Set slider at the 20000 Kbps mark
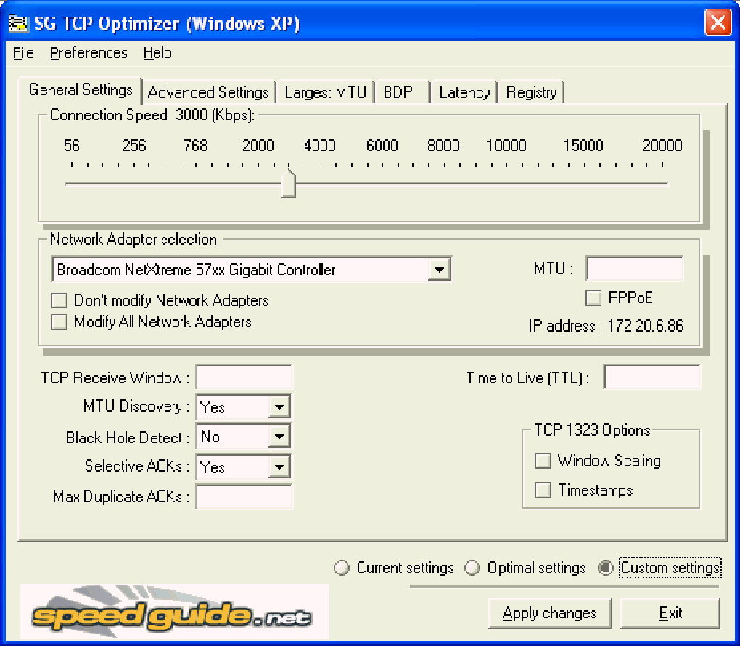The height and width of the screenshot is (646, 740). point(662,183)
